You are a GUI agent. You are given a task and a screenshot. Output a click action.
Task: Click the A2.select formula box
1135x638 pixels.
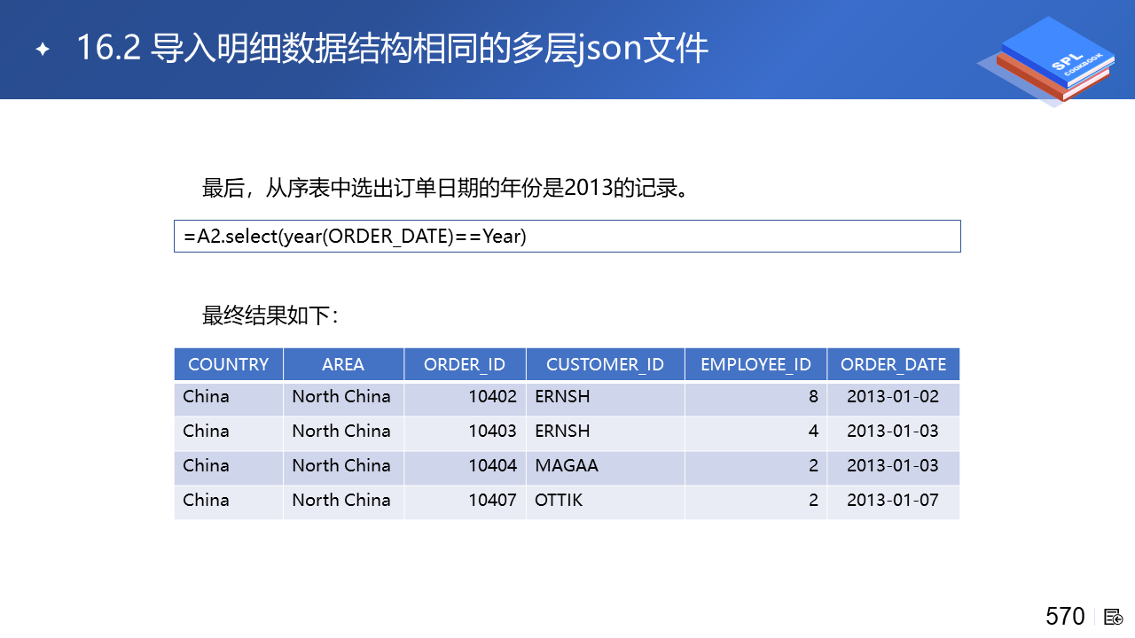tap(567, 237)
